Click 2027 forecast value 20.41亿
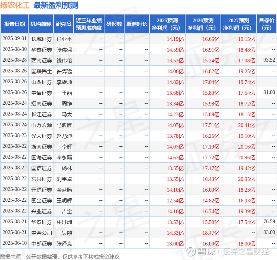277x260 pixels. coord(247,125)
